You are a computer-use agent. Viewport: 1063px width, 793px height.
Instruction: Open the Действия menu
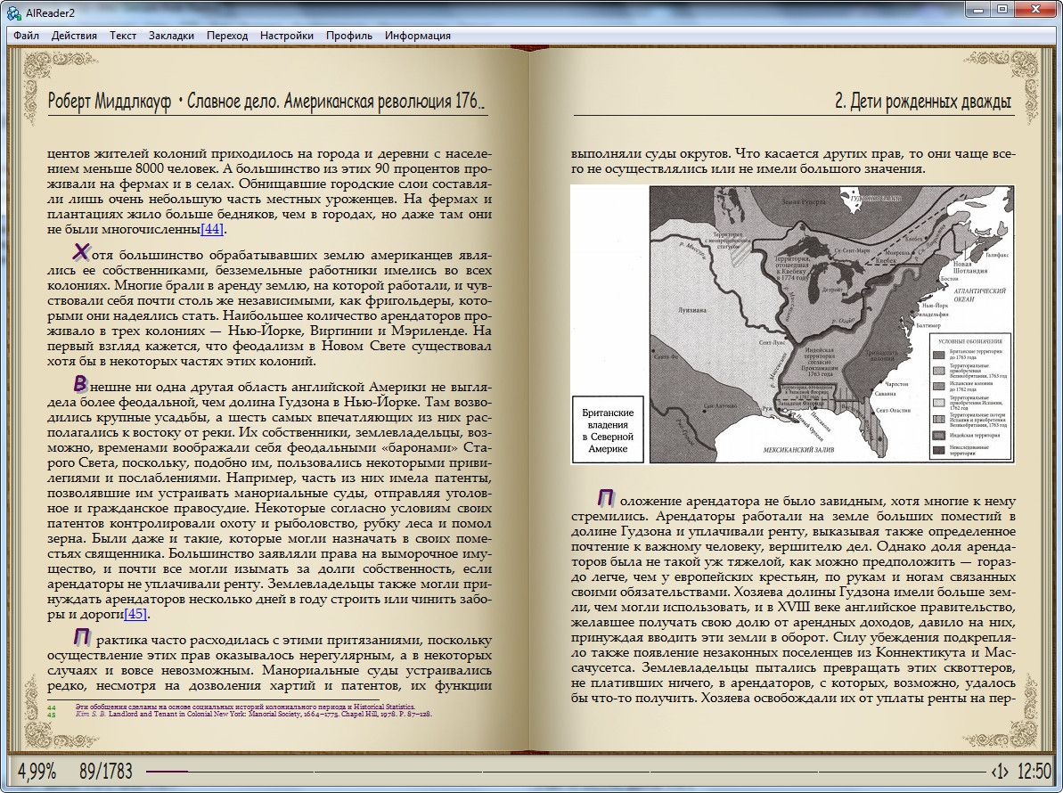[x=74, y=36]
